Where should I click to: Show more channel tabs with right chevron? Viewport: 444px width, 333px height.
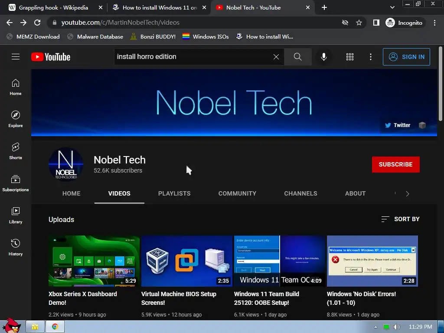coord(407,194)
